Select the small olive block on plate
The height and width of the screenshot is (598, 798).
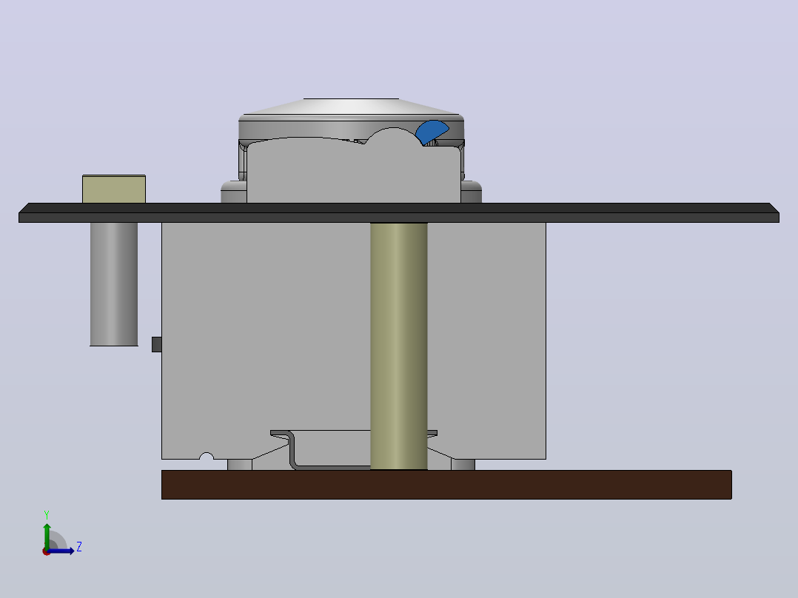pos(114,189)
